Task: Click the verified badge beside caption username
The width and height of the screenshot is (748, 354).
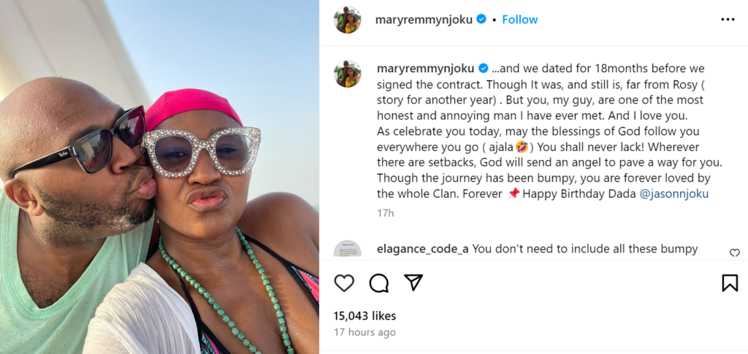Action: click(483, 69)
